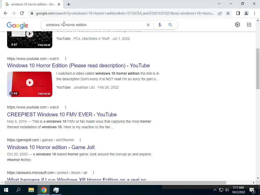Open Chrome three-dot menu

[x=254, y=13]
